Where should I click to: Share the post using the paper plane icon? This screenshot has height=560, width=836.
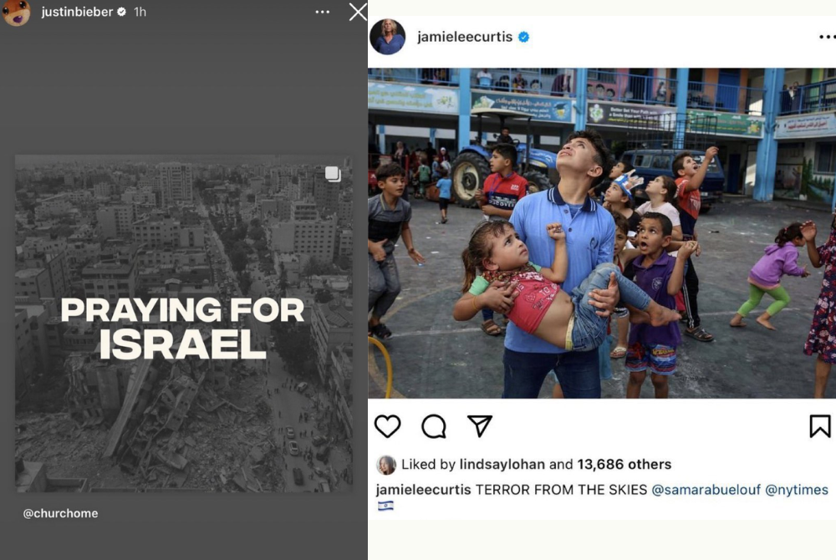click(479, 425)
